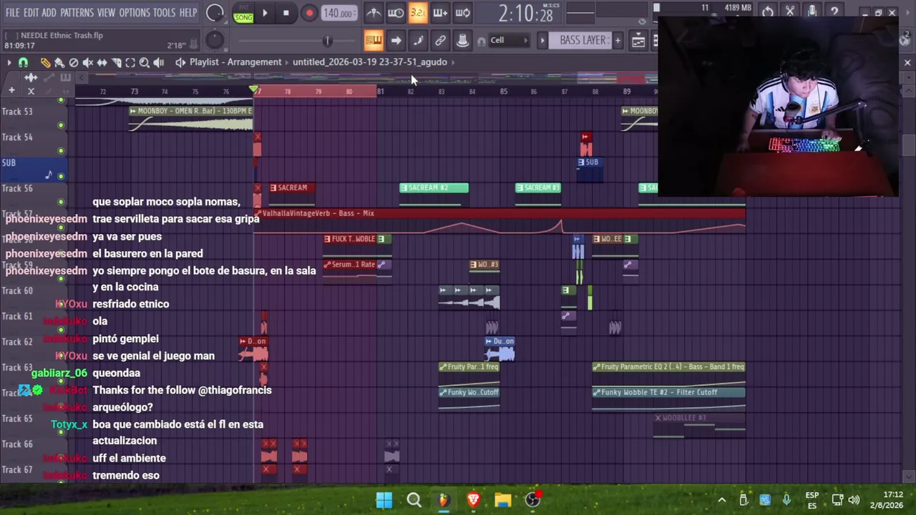Click the song position slider handle
This screenshot has height=515, width=916.
point(327,41)
